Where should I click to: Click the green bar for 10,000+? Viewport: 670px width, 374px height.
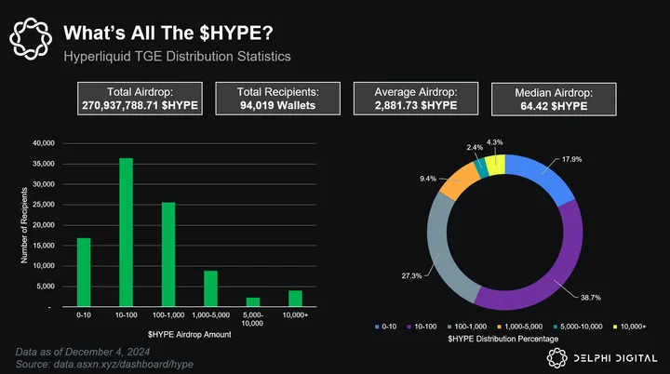tap(295, 299)
